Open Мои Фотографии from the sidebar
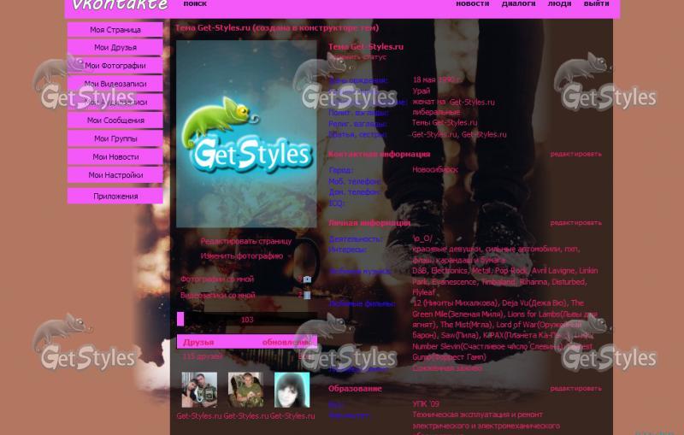Image resolution: width=684 pixels, height=435 pixels. pyautogui.click(x=115, y=66)
